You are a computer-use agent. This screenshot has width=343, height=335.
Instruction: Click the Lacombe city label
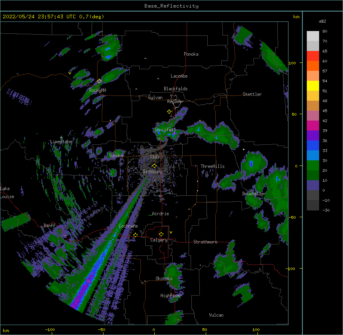tap(179, 76)
